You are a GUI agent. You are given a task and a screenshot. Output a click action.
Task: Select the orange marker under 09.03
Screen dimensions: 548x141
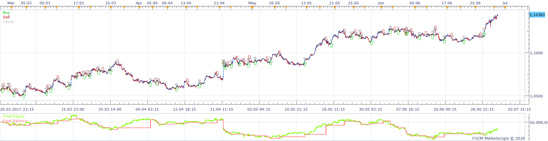(x=45, y=8)
